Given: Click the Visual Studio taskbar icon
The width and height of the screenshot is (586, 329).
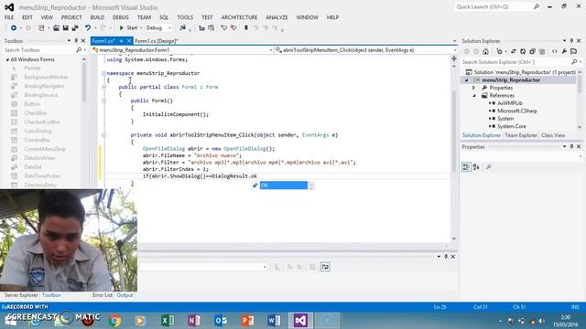Looking at the screenshot, I should click(x=300, y=321).
